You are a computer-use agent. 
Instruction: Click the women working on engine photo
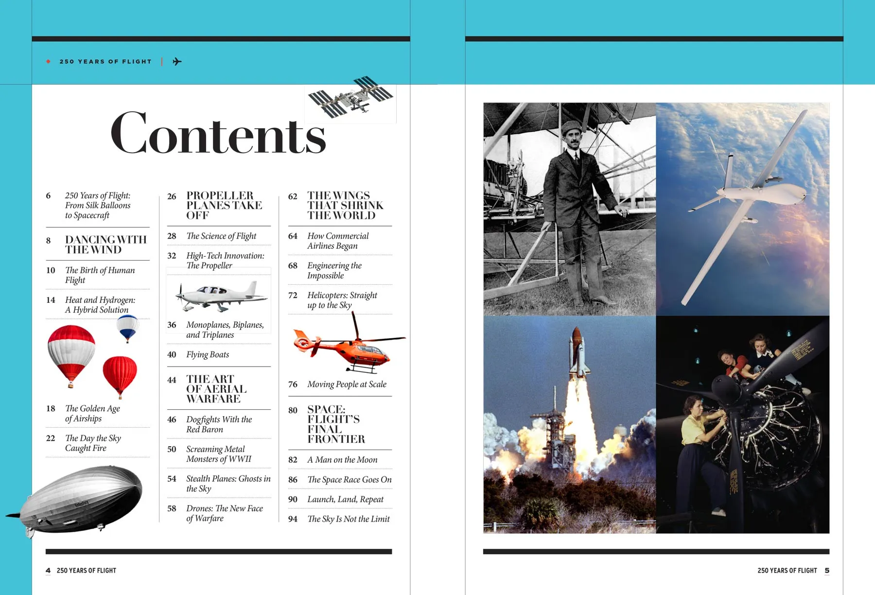pyautogui.click(x=743, y=424)
